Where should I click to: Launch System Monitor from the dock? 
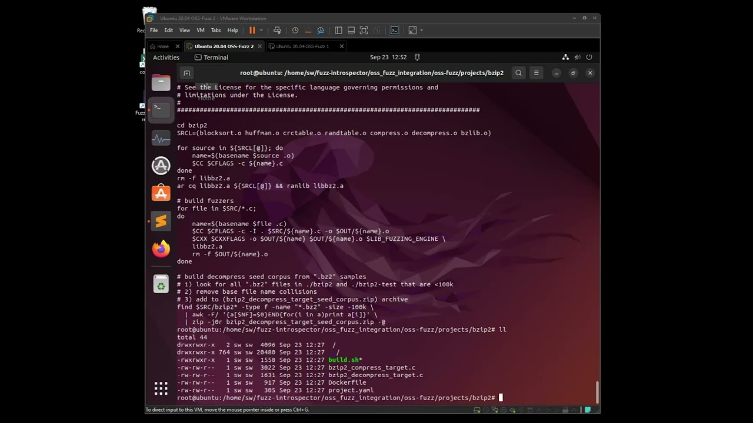click(161, 138)
